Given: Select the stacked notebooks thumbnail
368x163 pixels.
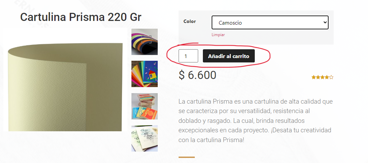Looking at the screenshot, I should (x=145, y=106).
